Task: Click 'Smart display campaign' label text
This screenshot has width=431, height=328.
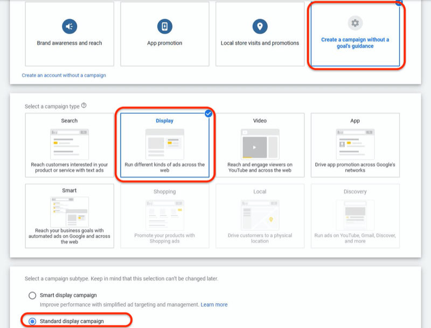Action: 68,295
